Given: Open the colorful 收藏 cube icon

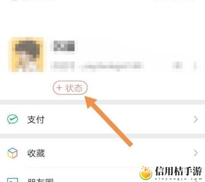Looking at the screenshot, I should (x=13, y=153).
